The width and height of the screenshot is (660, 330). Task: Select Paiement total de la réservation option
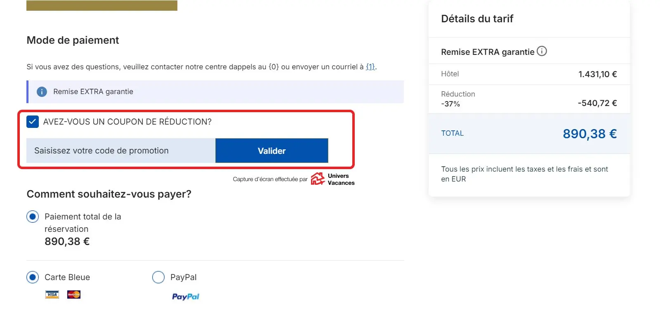[x=33, y=217]
